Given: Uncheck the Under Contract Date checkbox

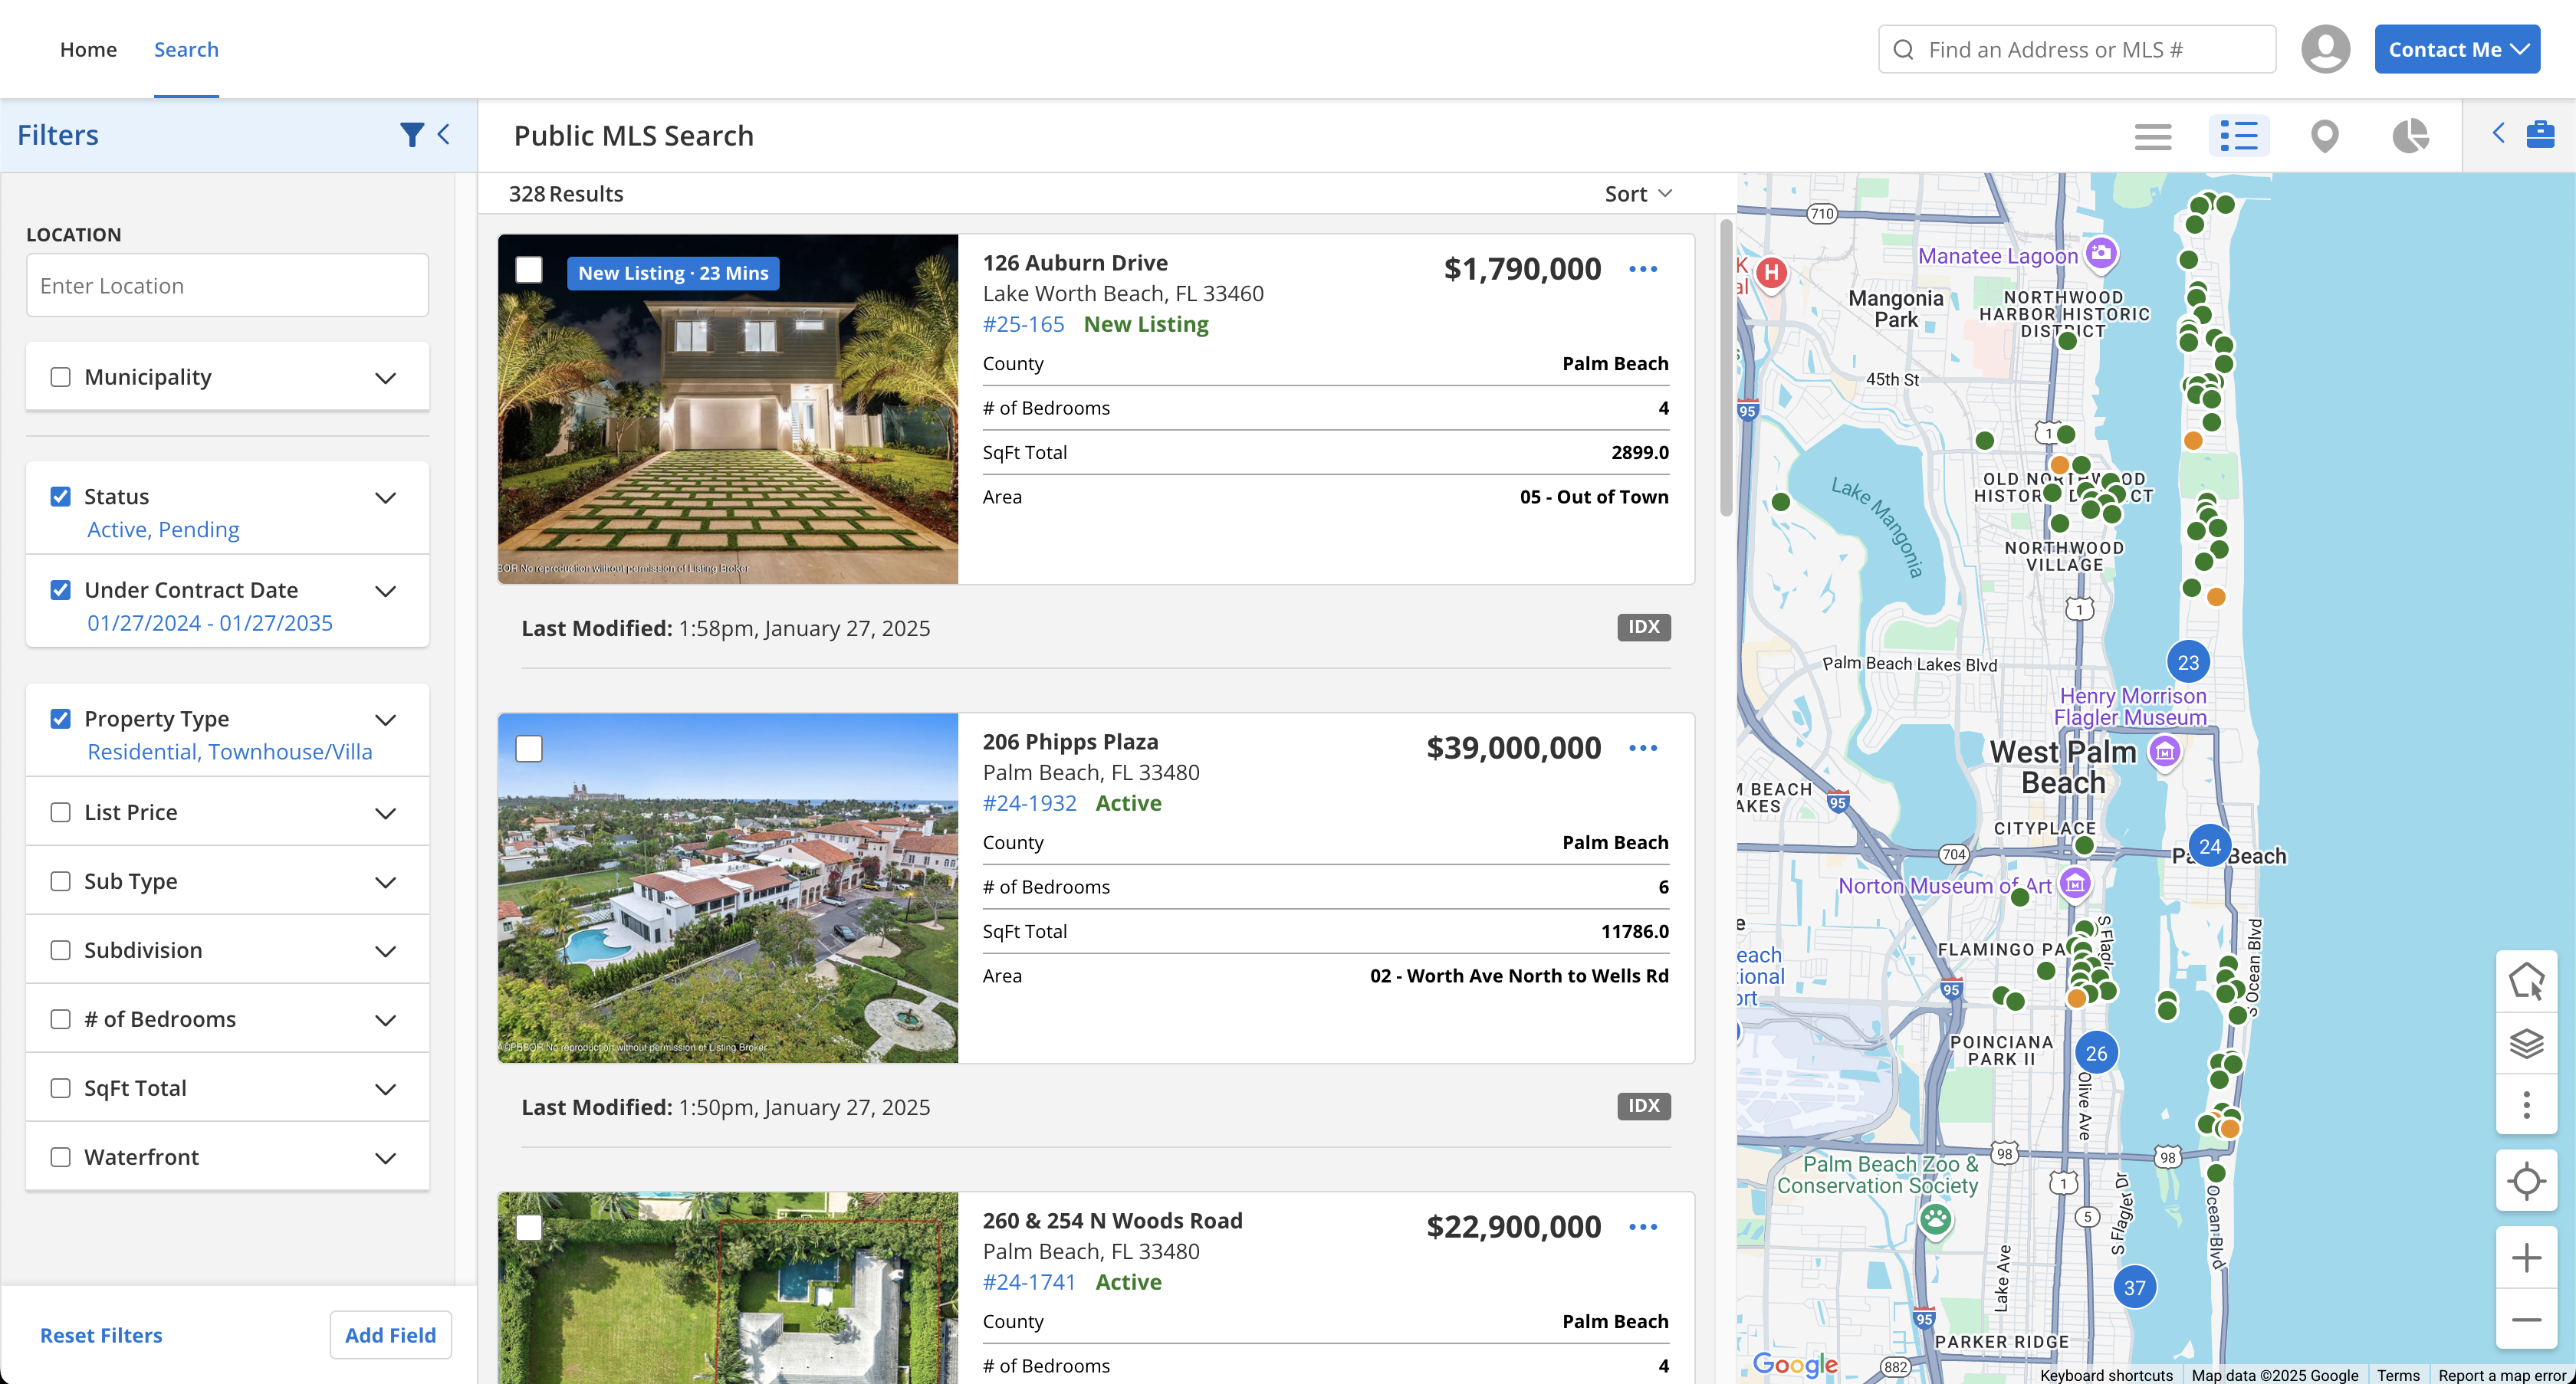Looking at the screenshot, I should (61, 589).
